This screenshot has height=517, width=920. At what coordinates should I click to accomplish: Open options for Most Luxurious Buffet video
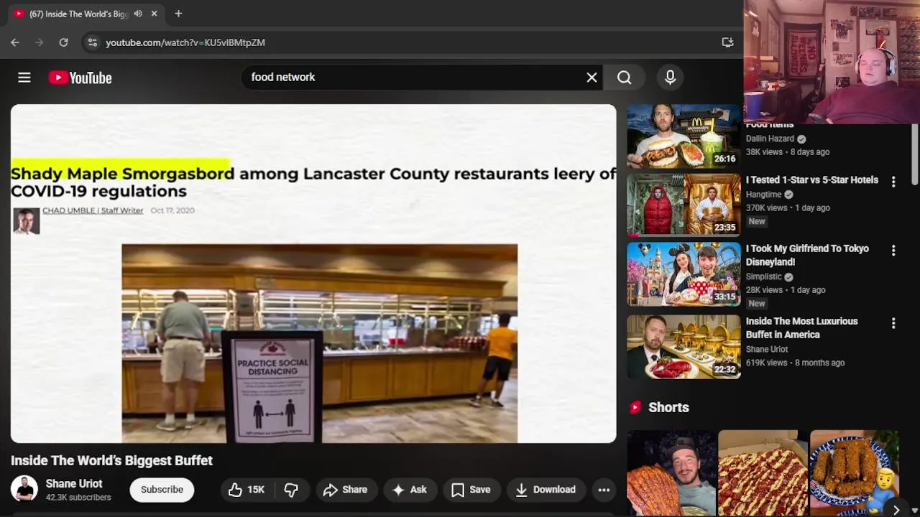(x=893, y=324)
